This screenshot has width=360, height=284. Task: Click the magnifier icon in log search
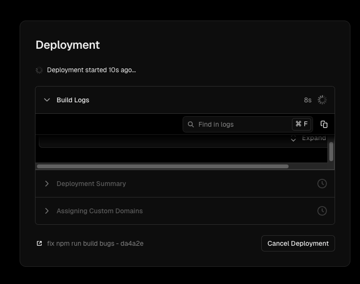tap(191, 124)
